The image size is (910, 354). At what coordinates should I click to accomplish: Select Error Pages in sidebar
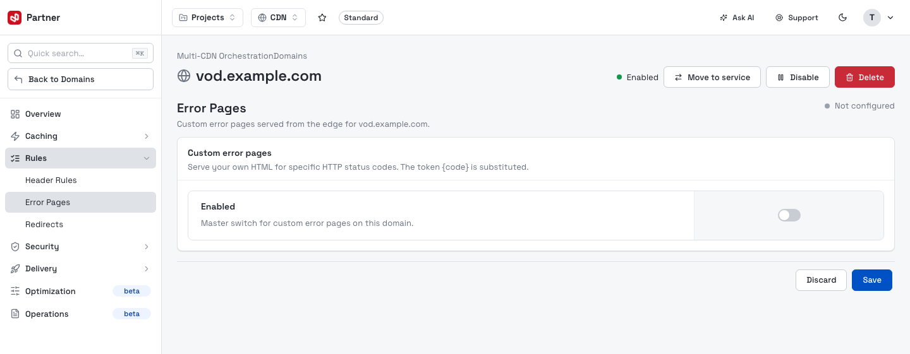click(x=80, y=203)
